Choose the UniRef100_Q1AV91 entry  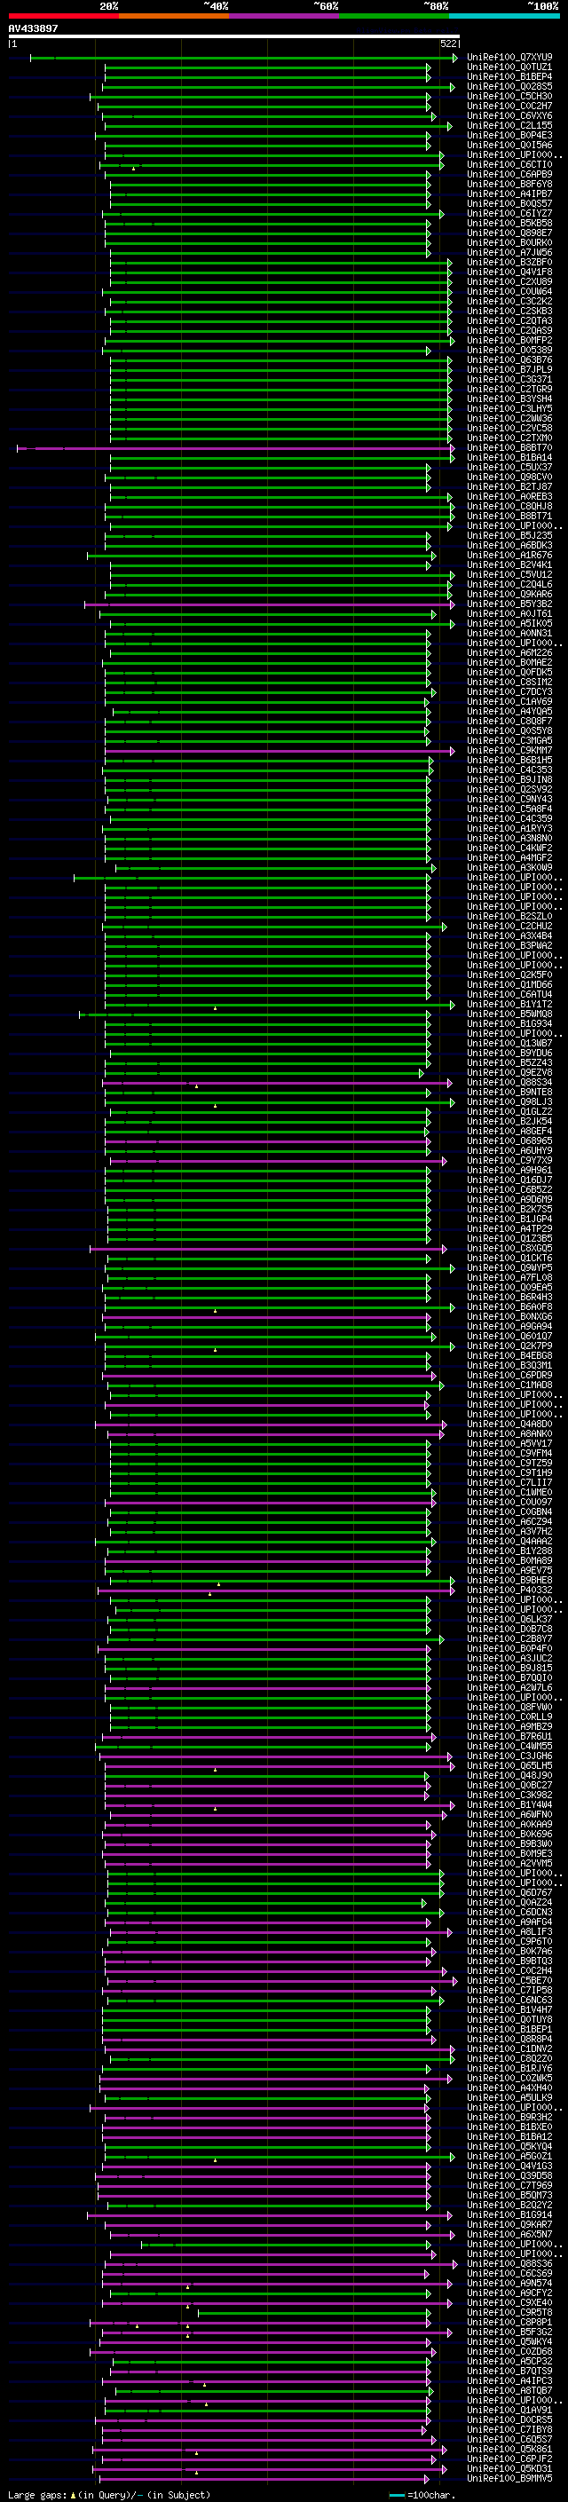(509, 2410)
